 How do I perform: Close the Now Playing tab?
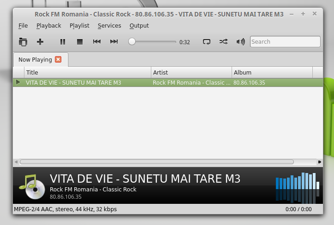[58, 59]
